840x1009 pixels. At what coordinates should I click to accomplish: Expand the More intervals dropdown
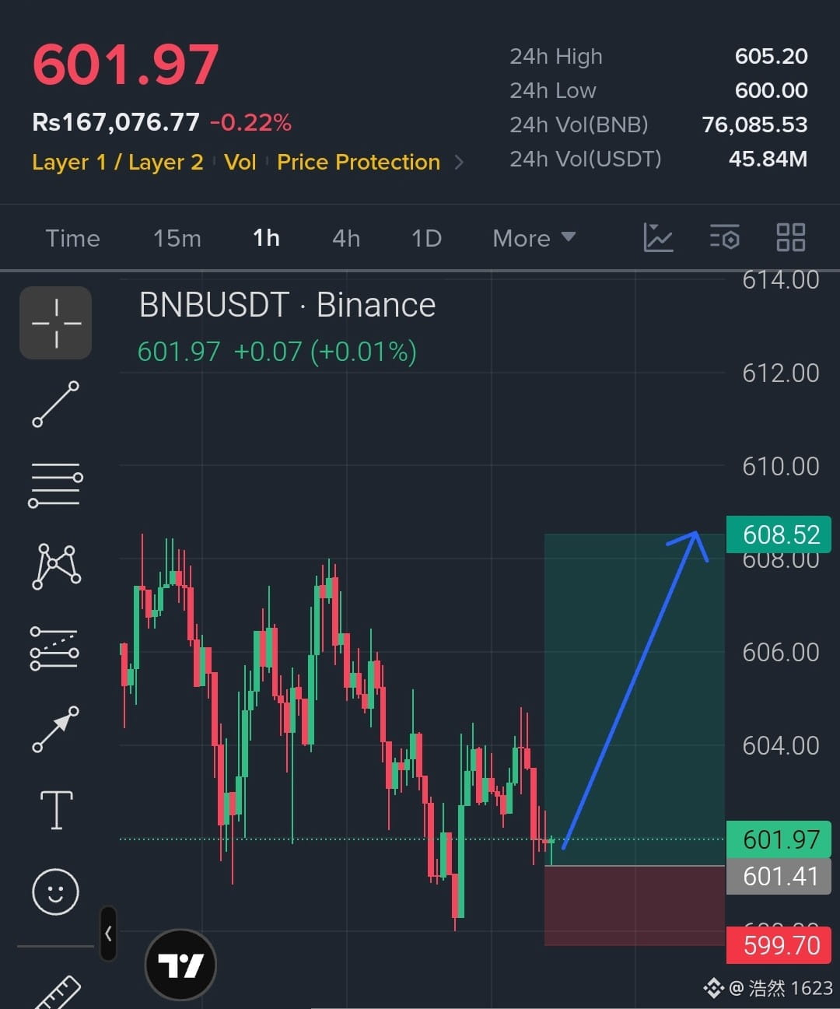(x=534, y=238)
